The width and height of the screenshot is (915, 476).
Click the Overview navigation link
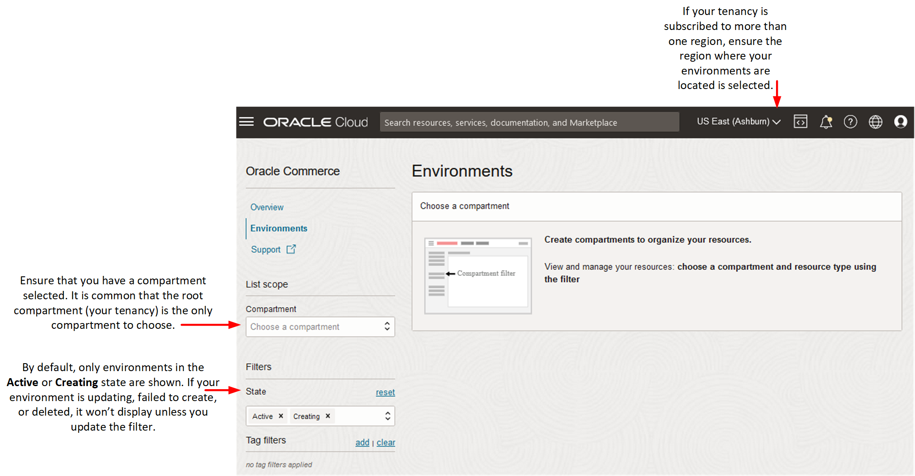click(266, 207)
